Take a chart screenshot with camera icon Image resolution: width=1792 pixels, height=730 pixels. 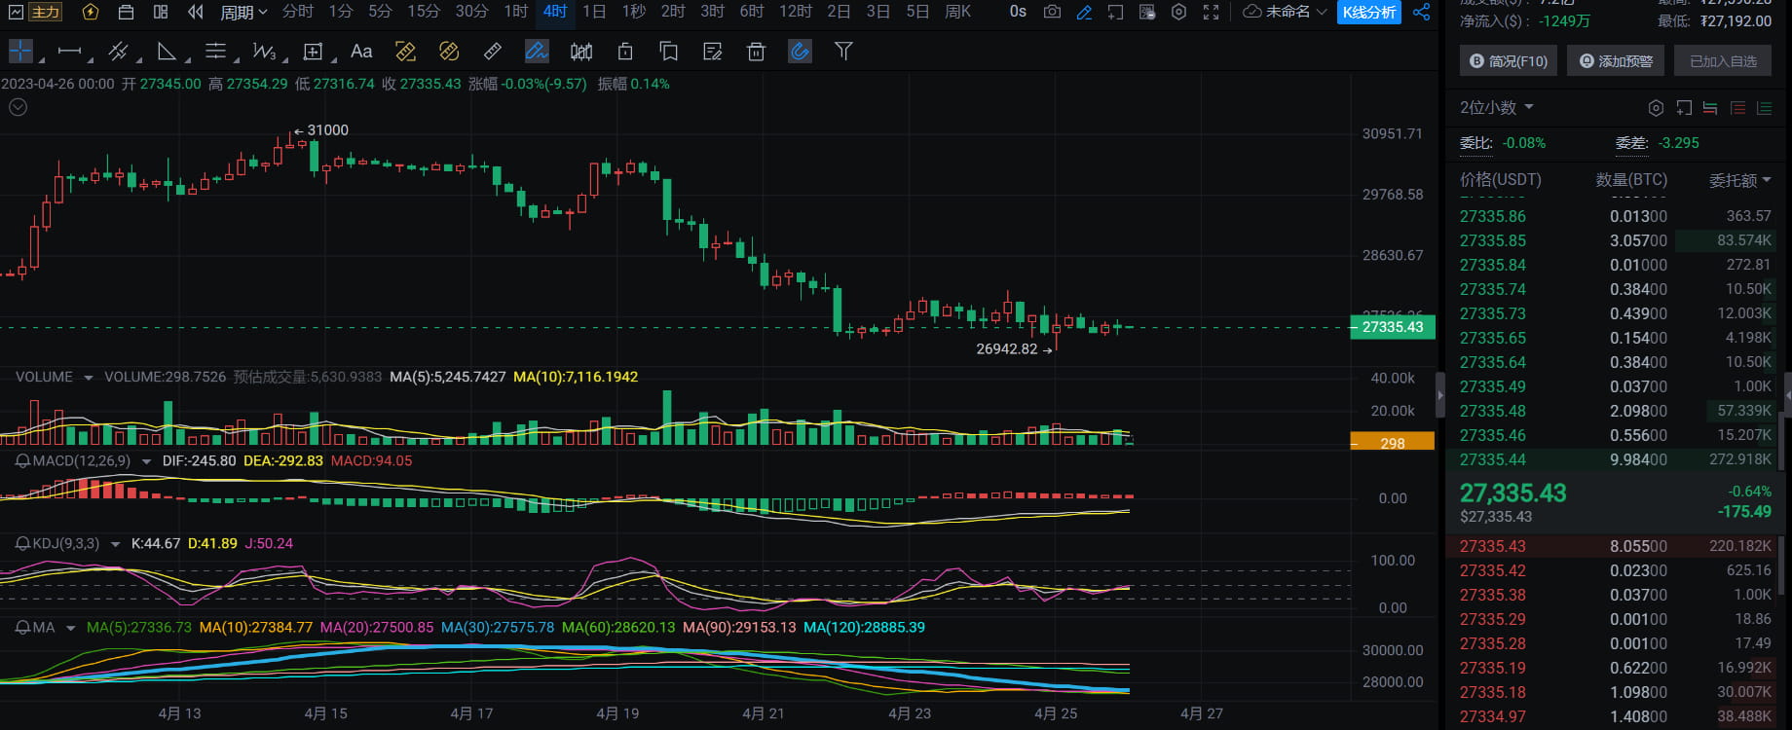point(1052,12)
